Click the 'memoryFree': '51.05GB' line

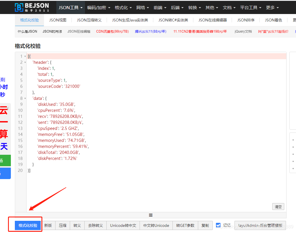point(61,134)
